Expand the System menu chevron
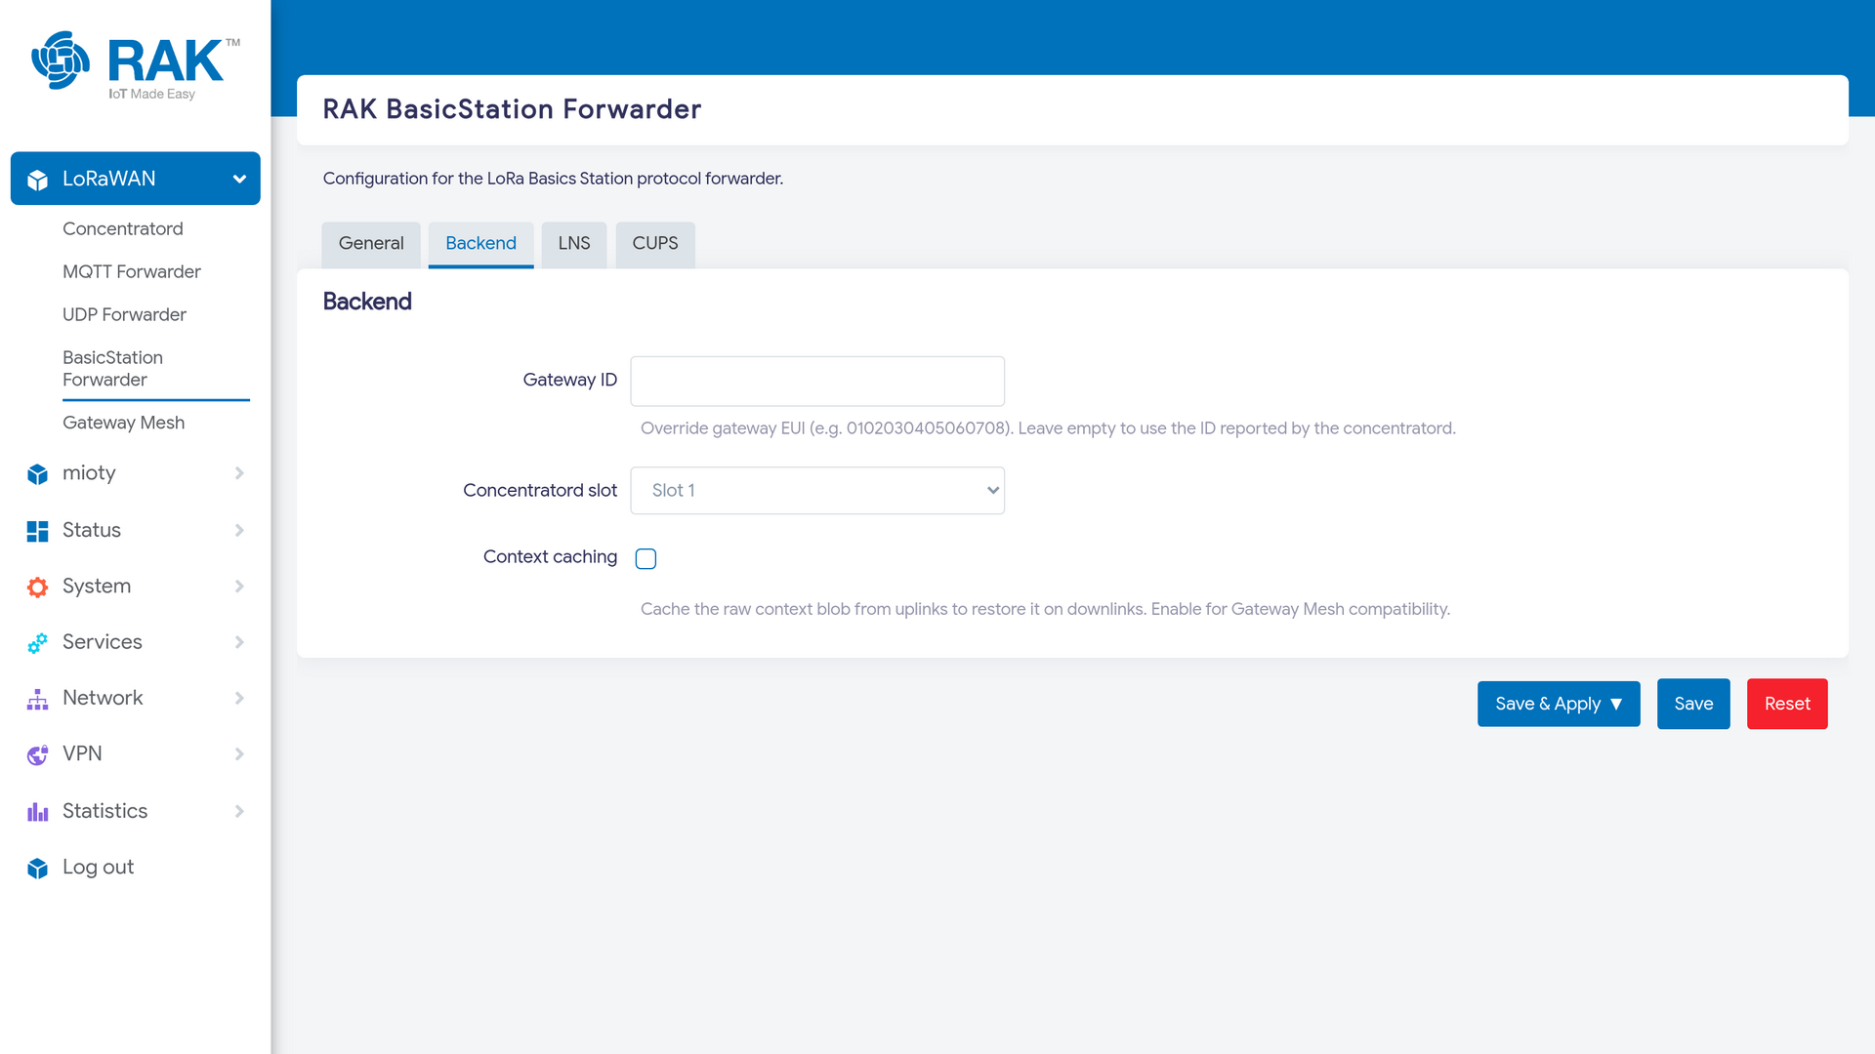The width and height of the screenshot is (1875, 1054). (239, 586)
